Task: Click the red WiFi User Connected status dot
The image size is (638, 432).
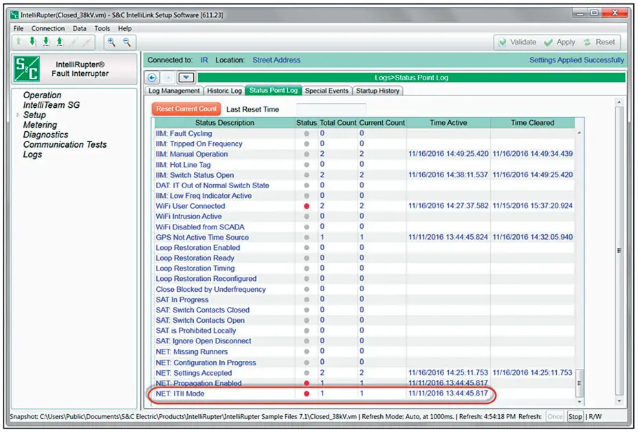Action: click(x=307, y=206)
